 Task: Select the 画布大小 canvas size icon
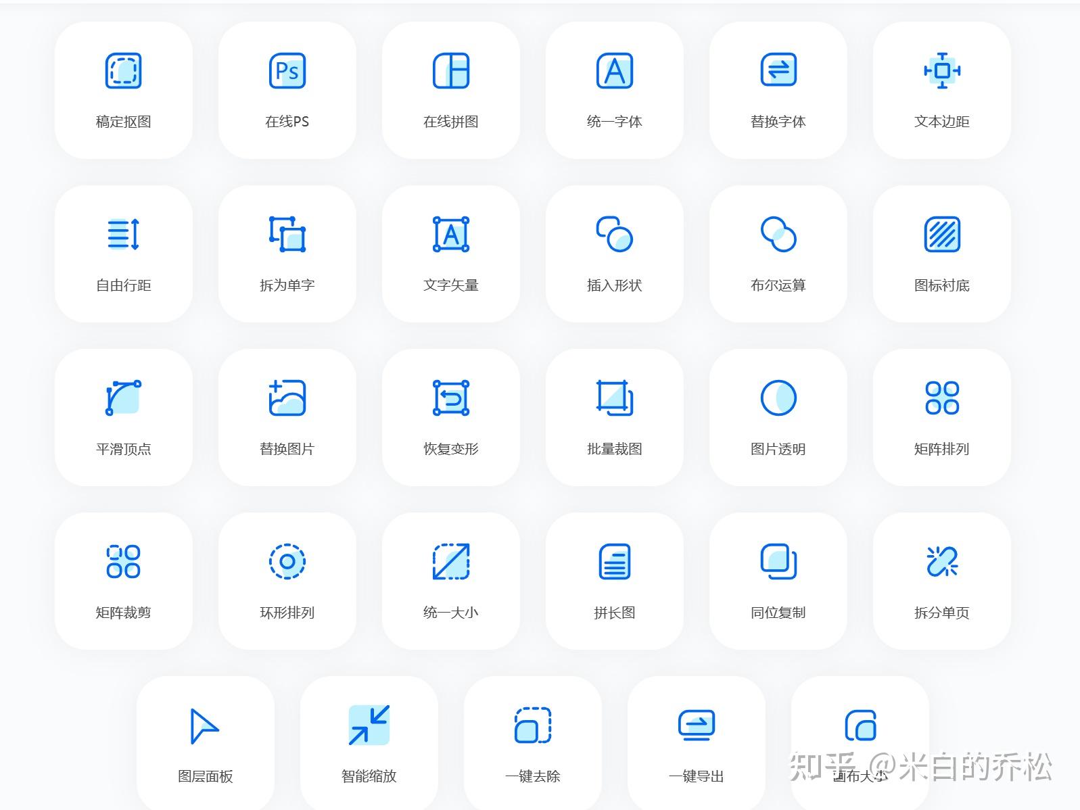click(861, 725)
